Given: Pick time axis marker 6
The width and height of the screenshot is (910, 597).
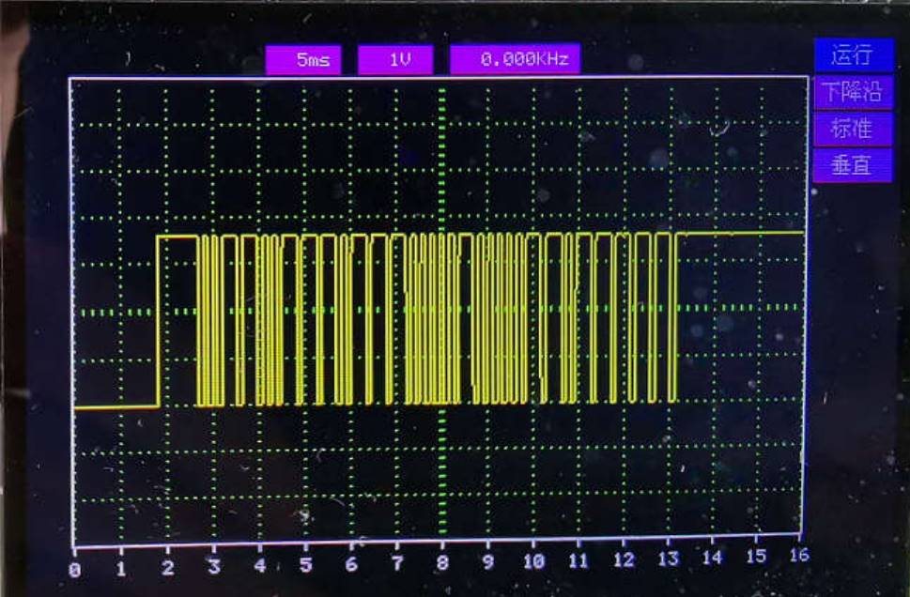Looking at the screenshot, I should pos(351,565).
